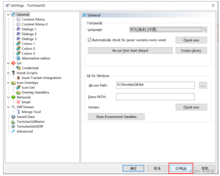Image resolution: width=220 pixels, height=176 pixels.
Task: Select Context Menu settings page
Action: 33,19
